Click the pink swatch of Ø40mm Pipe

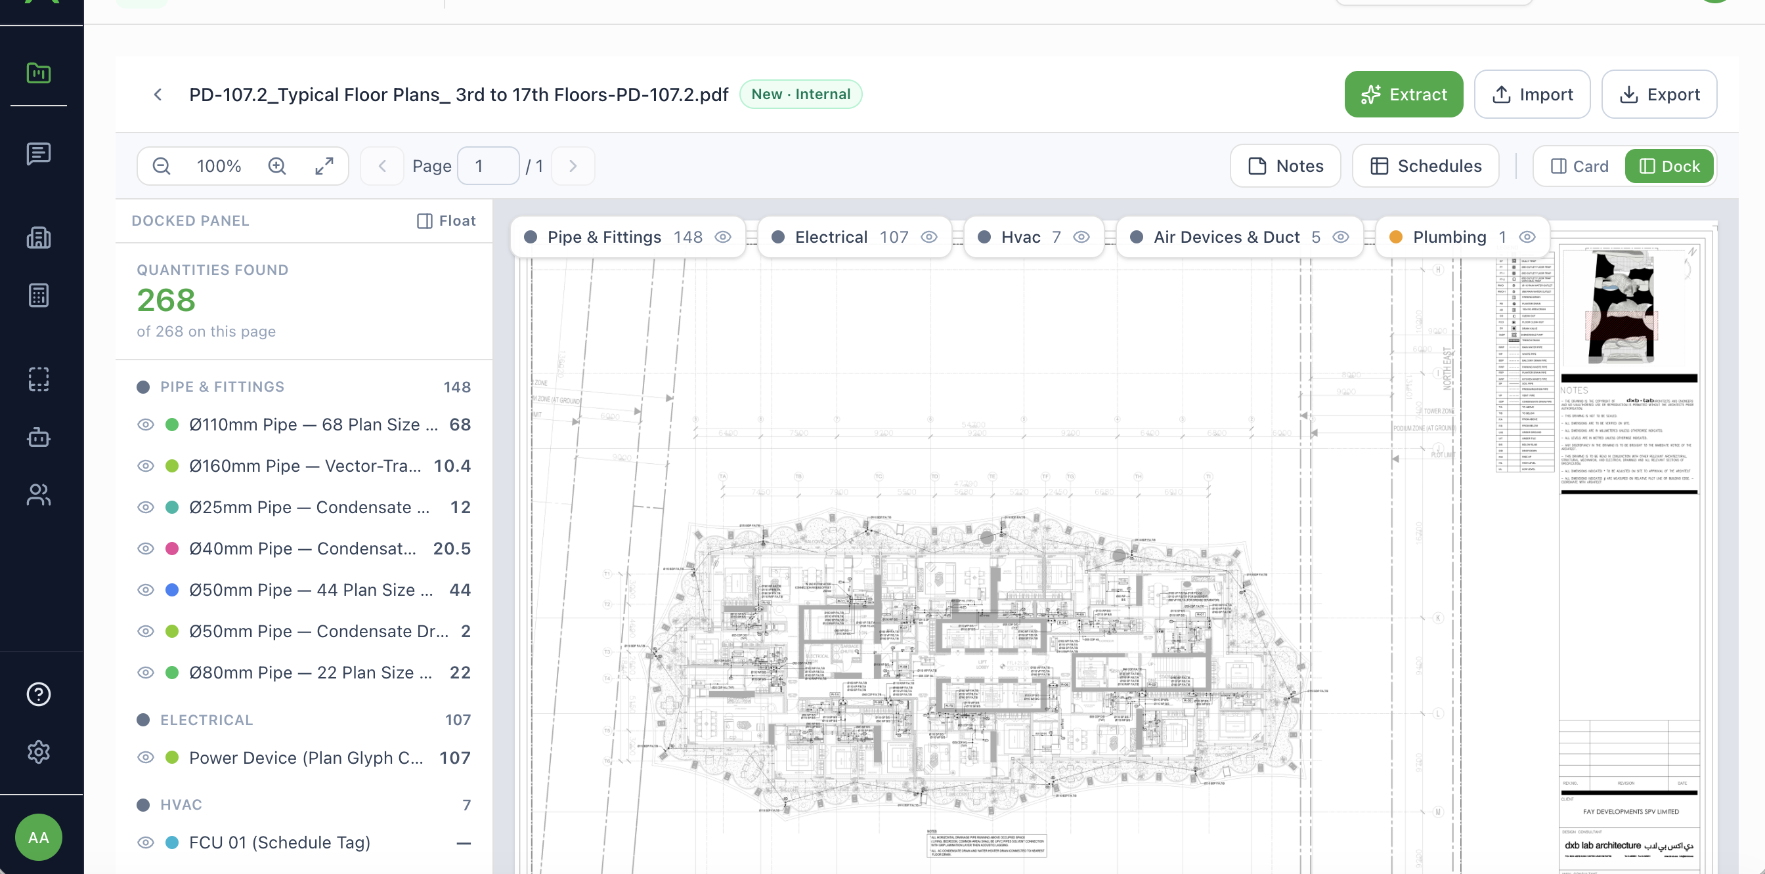(173, 548)
